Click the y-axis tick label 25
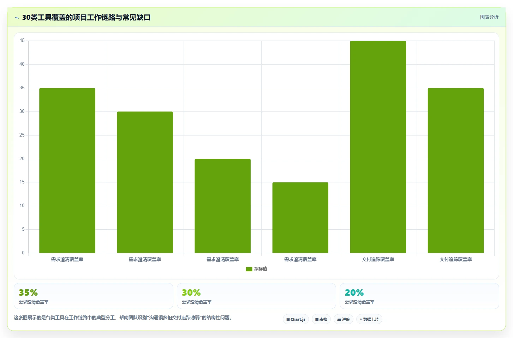513x338 pixels. click(x=22, y=135)
